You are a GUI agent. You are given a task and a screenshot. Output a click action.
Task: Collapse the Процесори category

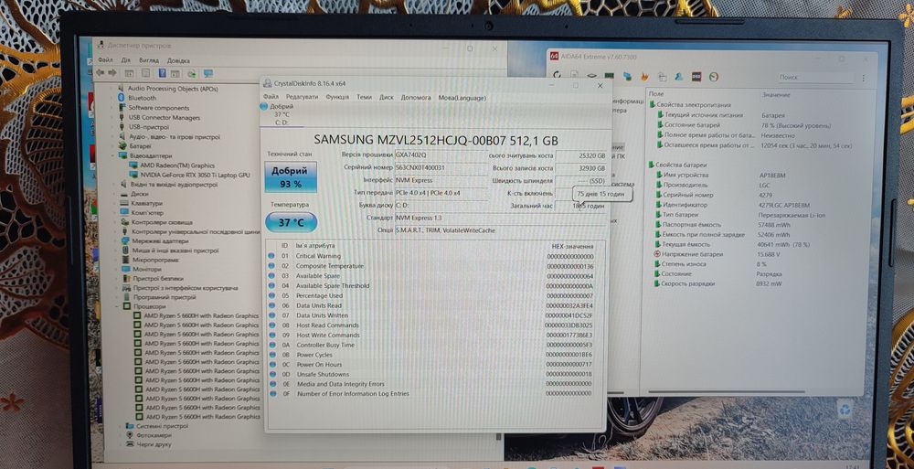coord(117,306)
